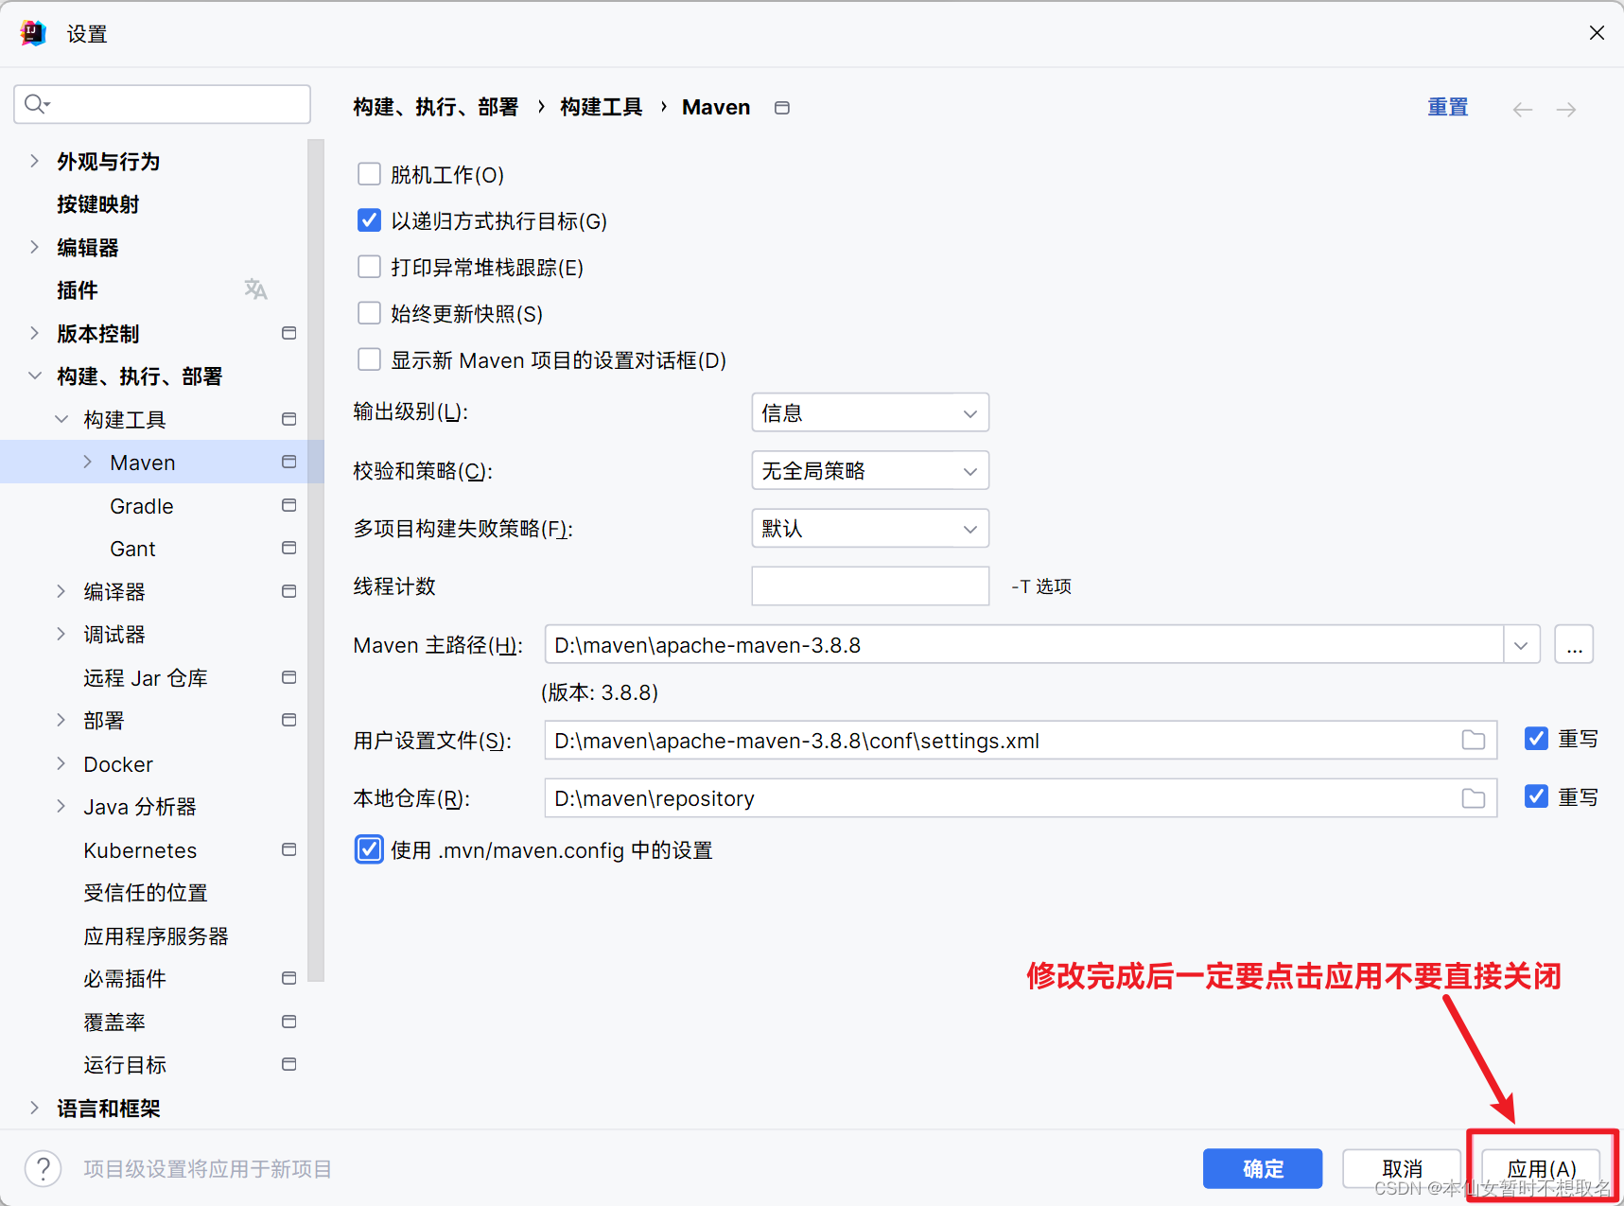
Task: Click 确定 button
Action: coord(1263,1168)
